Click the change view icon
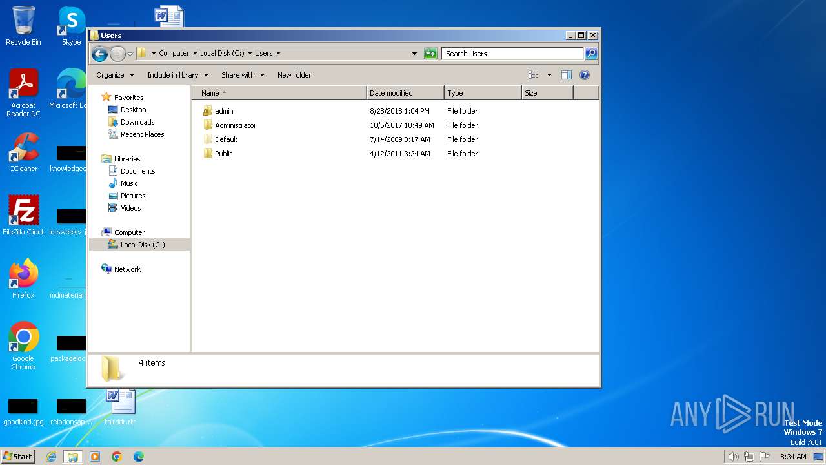 534,75
